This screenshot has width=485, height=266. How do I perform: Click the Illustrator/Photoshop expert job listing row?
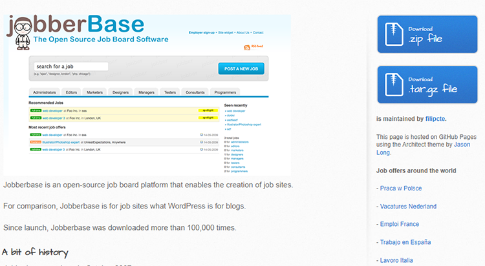(124, 143)
